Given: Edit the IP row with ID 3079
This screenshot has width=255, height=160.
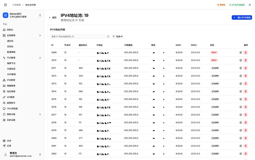Looking at the screenshot, I should pos(241,130).
